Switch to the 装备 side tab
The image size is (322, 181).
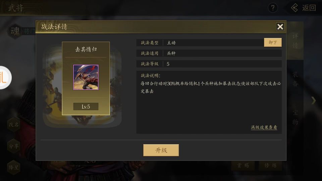(295, 78)
